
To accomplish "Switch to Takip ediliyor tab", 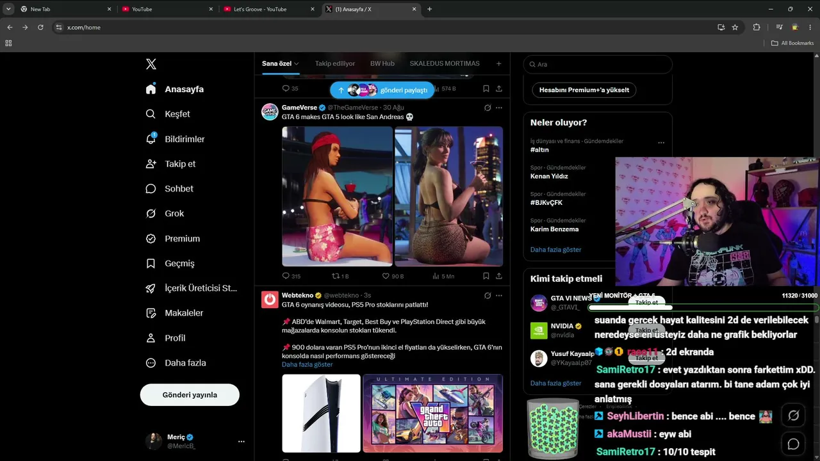I will 335,63.
